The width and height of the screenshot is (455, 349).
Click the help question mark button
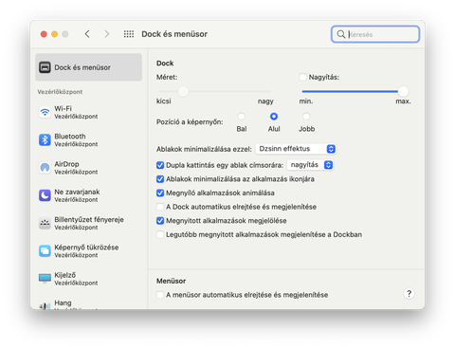pyautogui.click(x=409, y=294)
